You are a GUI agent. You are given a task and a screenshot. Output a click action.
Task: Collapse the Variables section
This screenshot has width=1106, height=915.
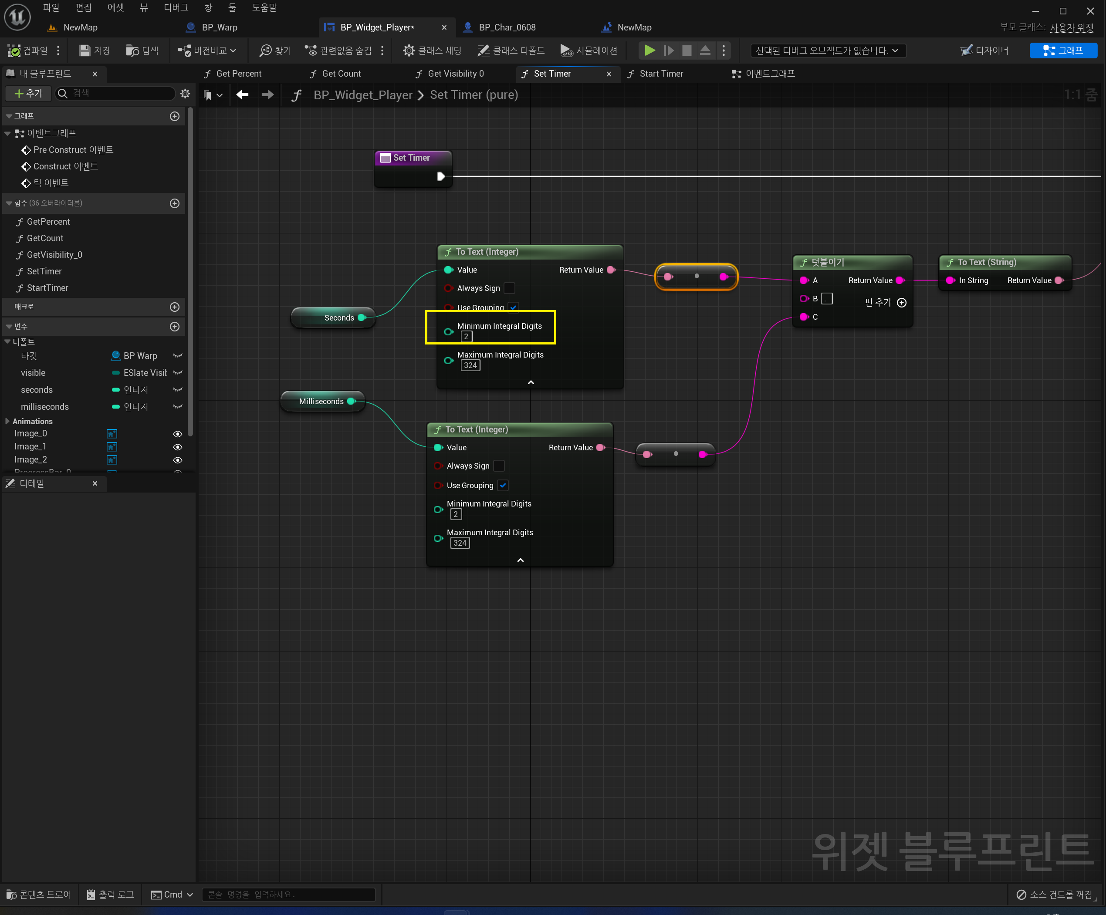click(x=9, y=327)
